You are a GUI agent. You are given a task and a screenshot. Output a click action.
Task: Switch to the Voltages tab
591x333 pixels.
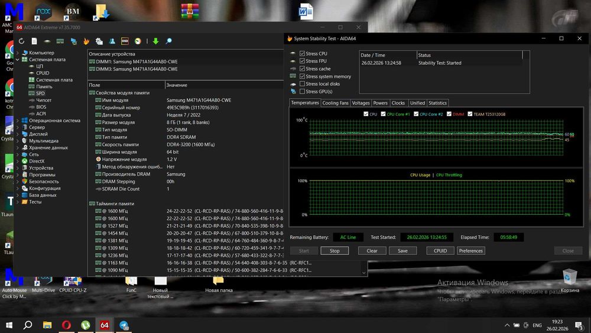(x=361, y=103)
